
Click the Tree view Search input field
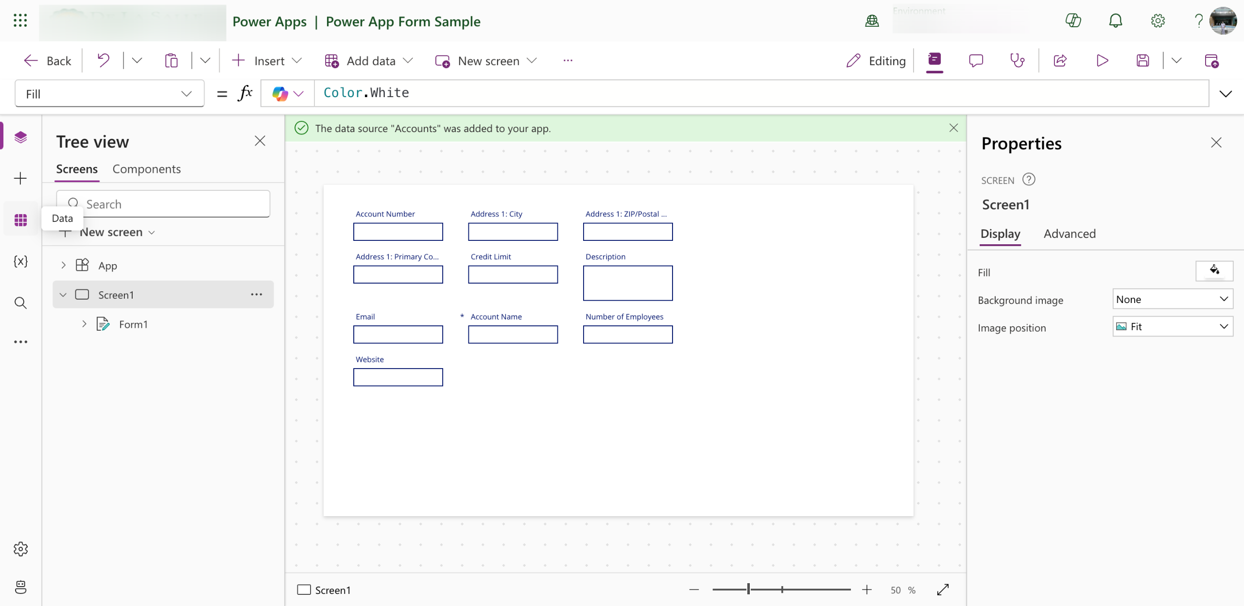pyautogui.click(x=163, y=204)
